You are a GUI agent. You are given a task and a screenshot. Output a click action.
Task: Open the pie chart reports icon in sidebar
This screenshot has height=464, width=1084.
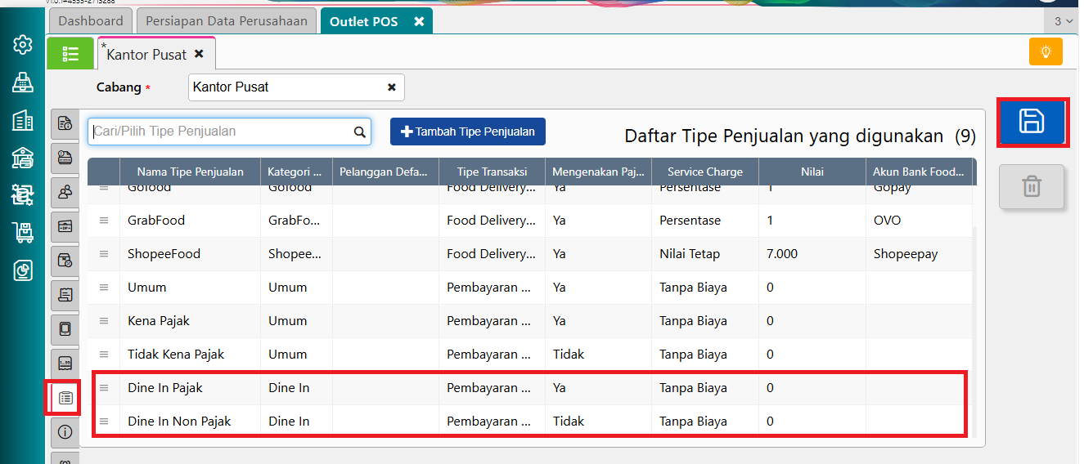point(23,270)
